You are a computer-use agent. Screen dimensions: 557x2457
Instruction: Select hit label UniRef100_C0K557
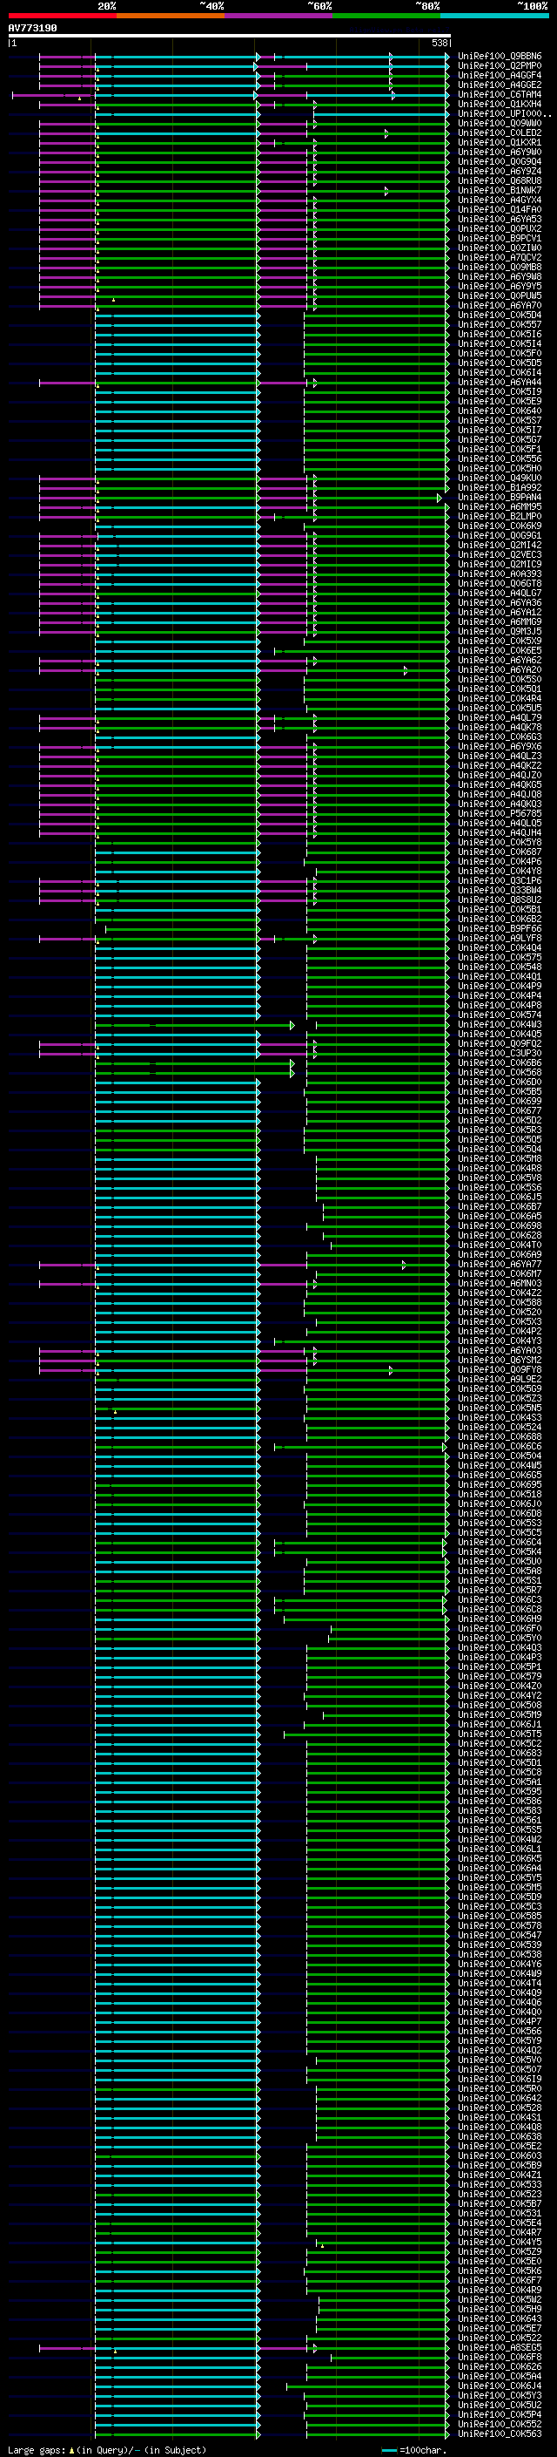pyautogui.click(x=499, y=324)
